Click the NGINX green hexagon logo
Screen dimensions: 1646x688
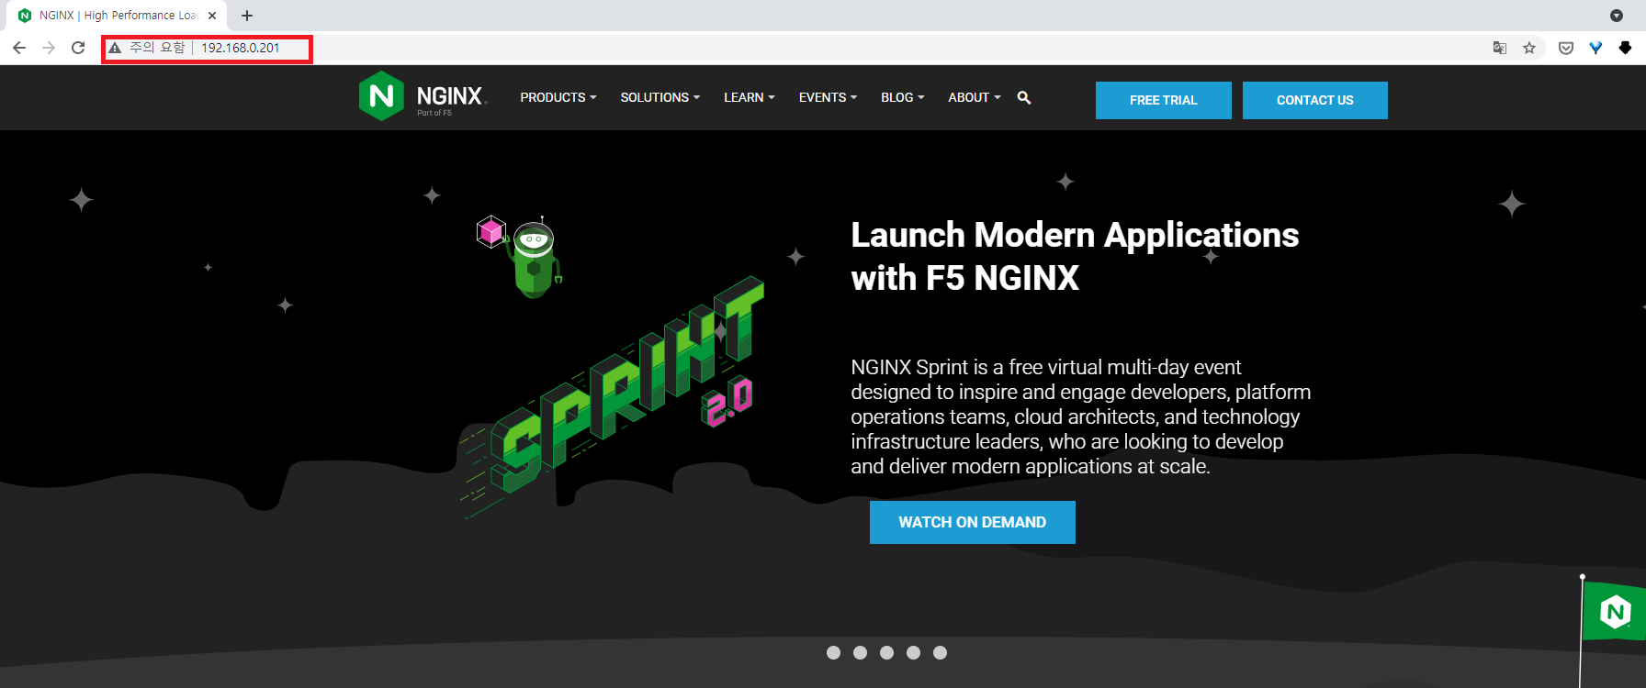(x=381, y=96)
